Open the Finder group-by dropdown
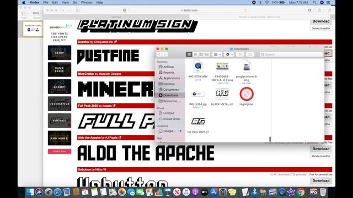 217,54
